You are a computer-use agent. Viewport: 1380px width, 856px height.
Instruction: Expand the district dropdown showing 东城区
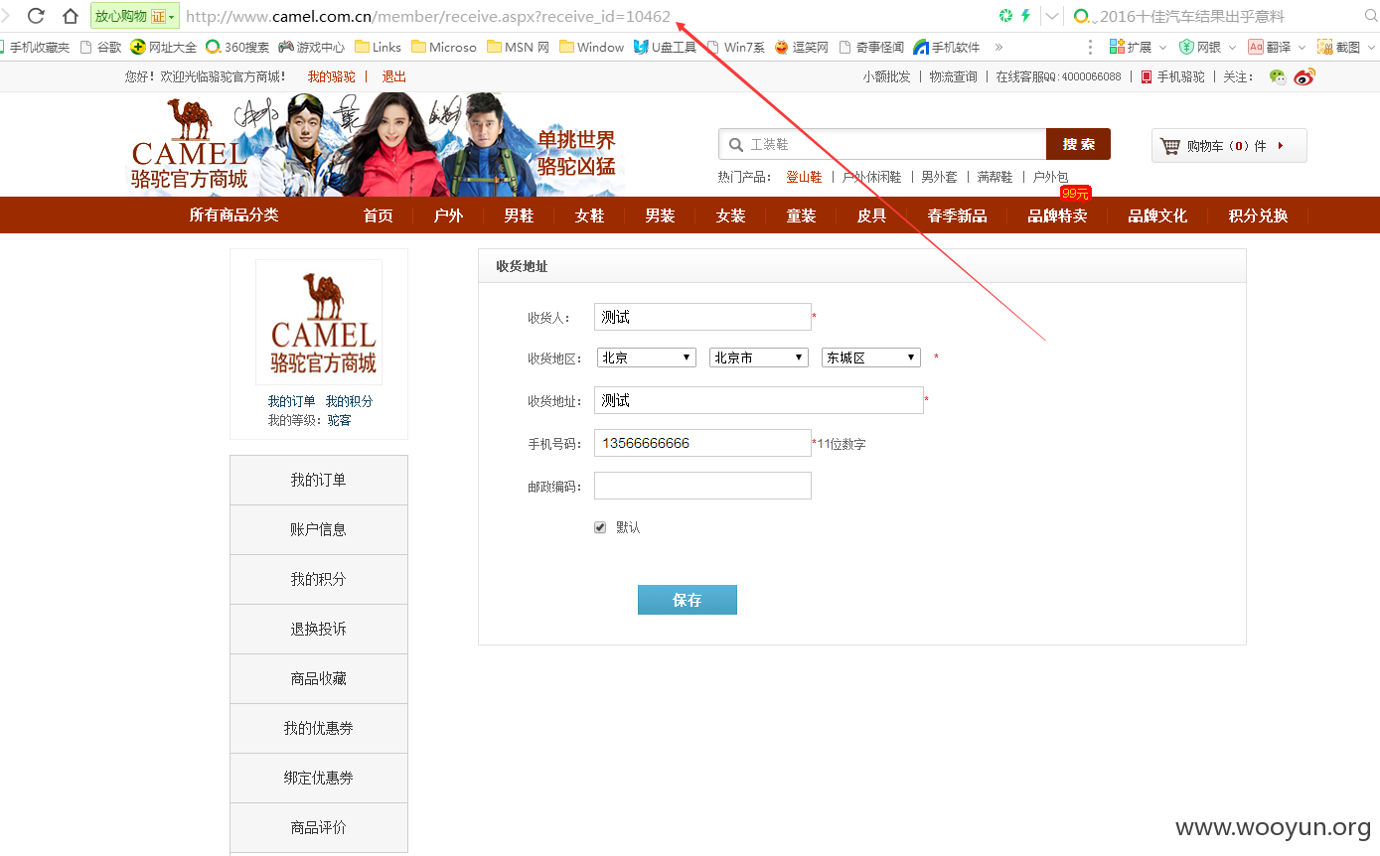(871, 357)
